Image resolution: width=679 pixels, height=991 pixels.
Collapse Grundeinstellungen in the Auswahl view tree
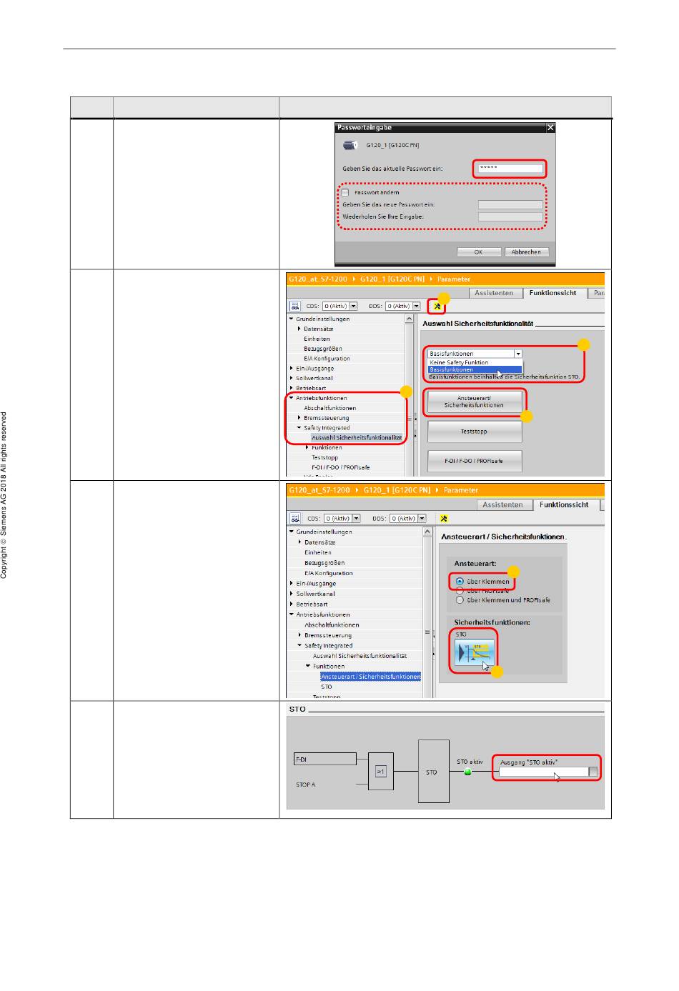292,319
